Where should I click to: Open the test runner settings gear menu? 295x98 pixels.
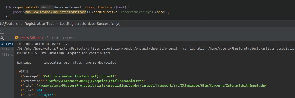(2, 38)
